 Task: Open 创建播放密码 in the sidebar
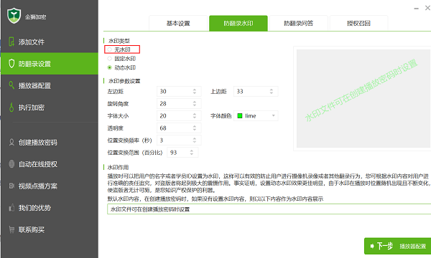[50, 143]
